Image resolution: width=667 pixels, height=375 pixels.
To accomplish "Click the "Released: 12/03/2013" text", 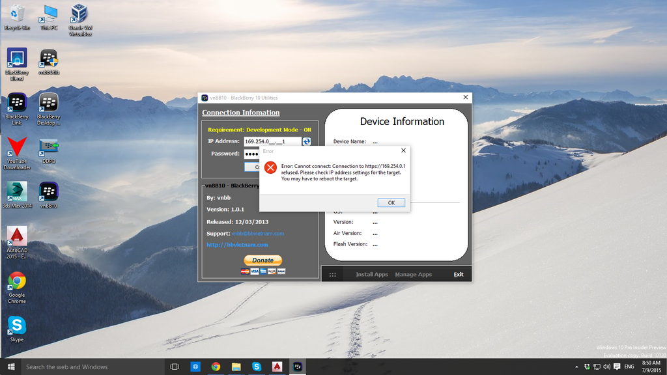I will coord(237,222).
